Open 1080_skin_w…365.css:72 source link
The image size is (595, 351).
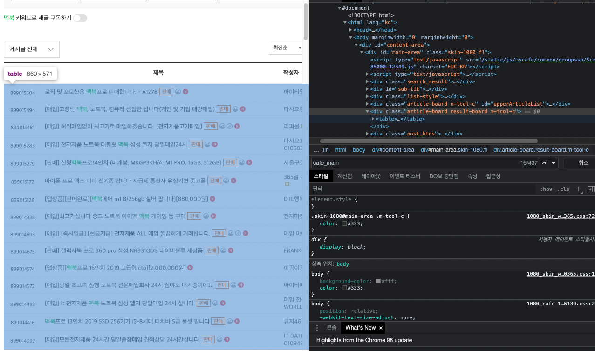pos(561,216)
